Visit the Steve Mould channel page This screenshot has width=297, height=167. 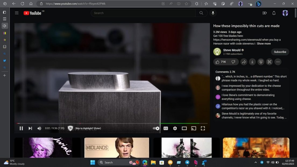point(232,50)
